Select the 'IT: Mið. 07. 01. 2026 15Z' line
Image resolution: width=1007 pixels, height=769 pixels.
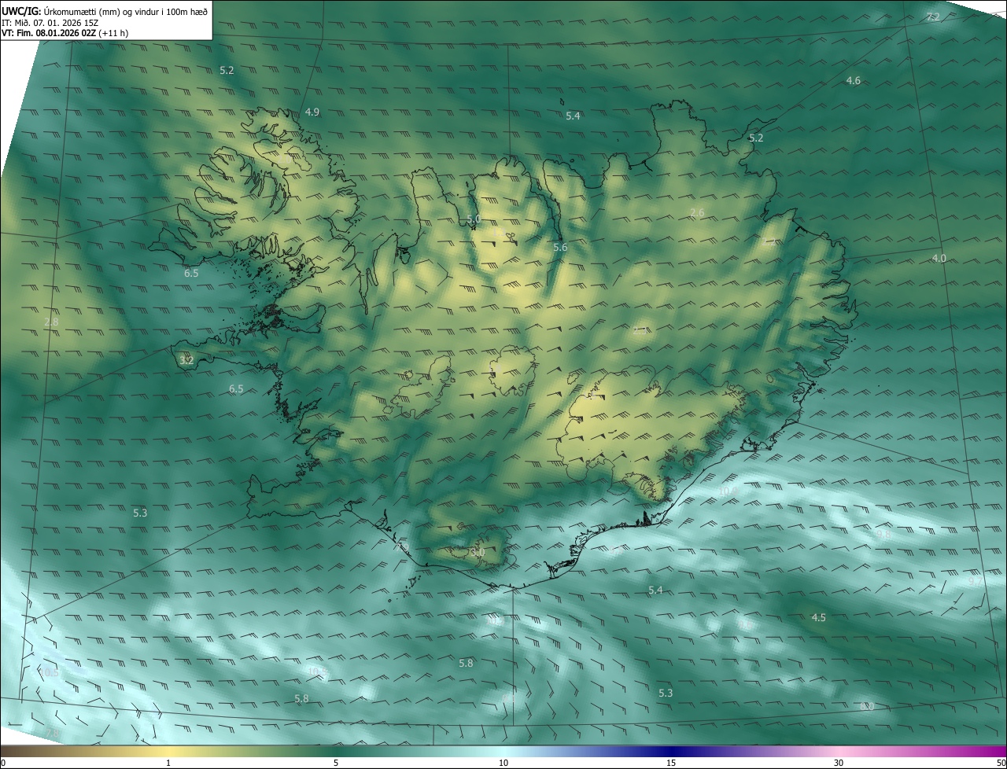tap(50, 22)
